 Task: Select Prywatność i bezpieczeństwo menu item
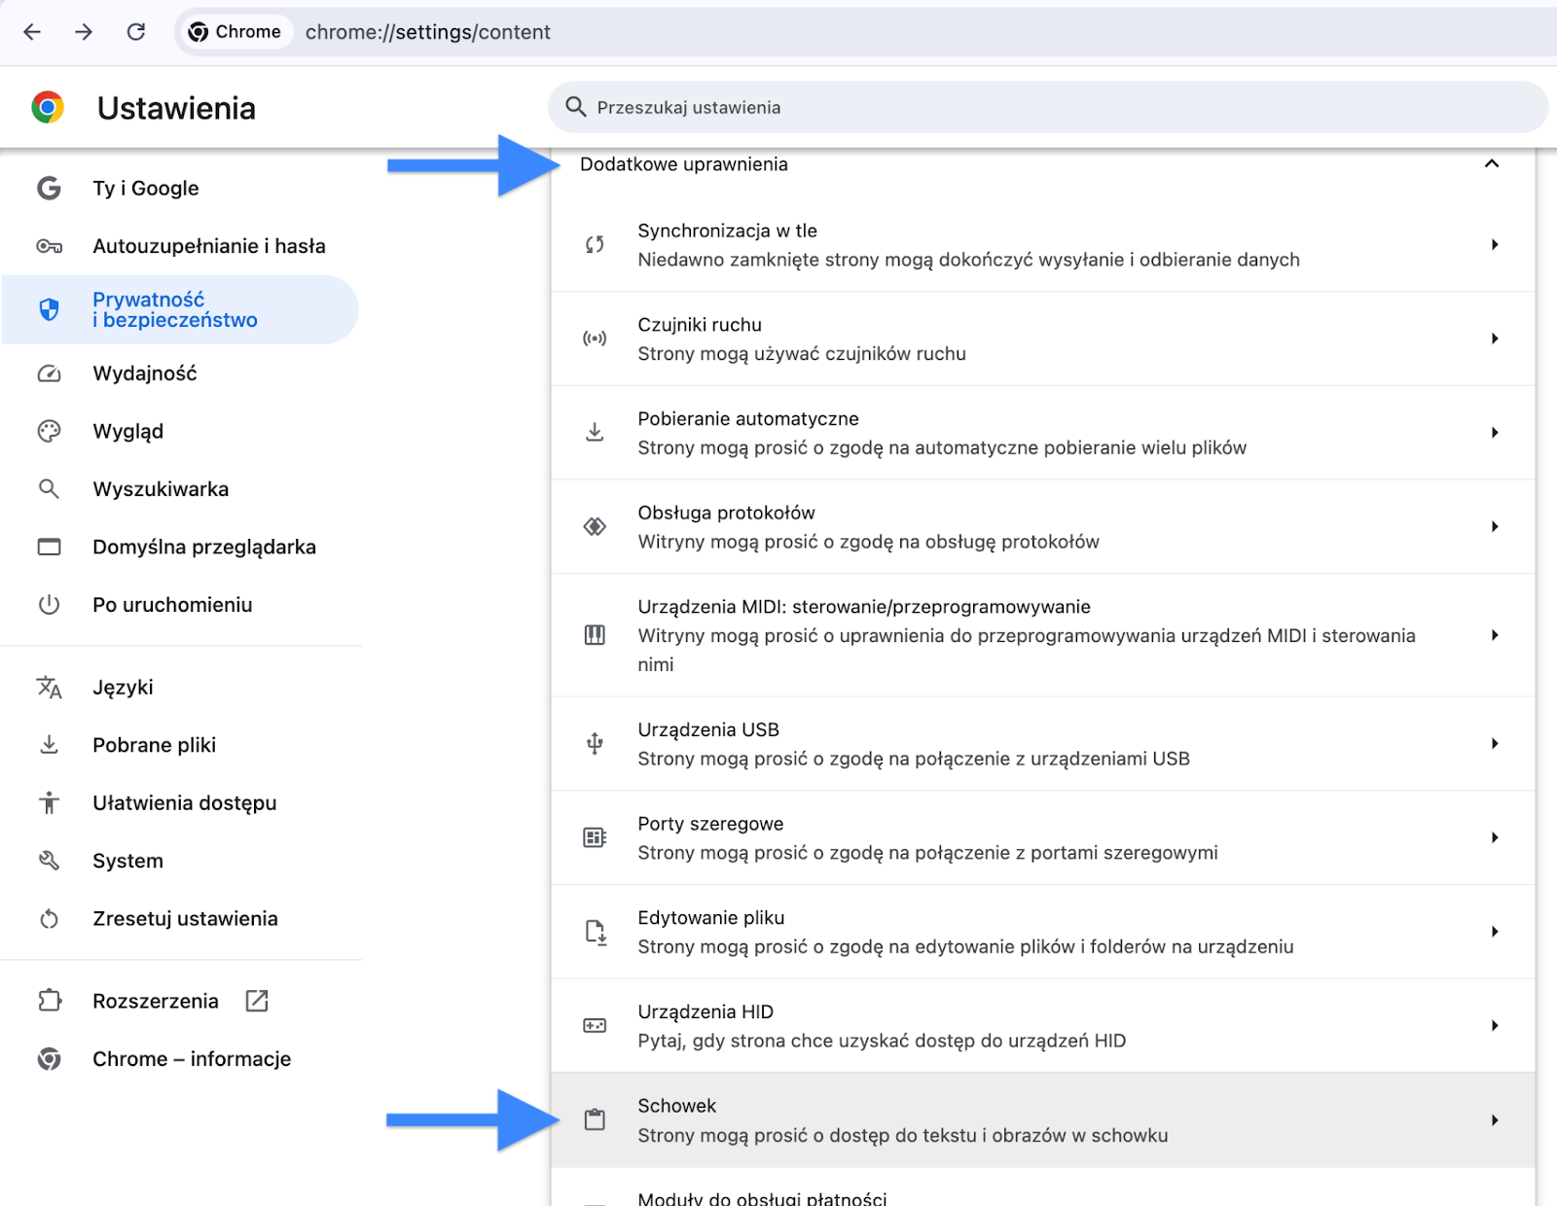point(181,309)
